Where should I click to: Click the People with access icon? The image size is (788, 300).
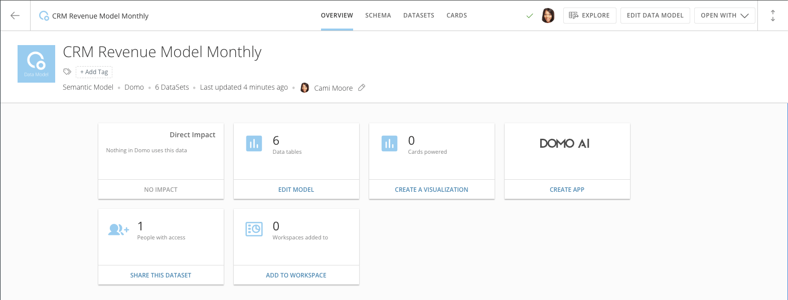click(118, 229)
